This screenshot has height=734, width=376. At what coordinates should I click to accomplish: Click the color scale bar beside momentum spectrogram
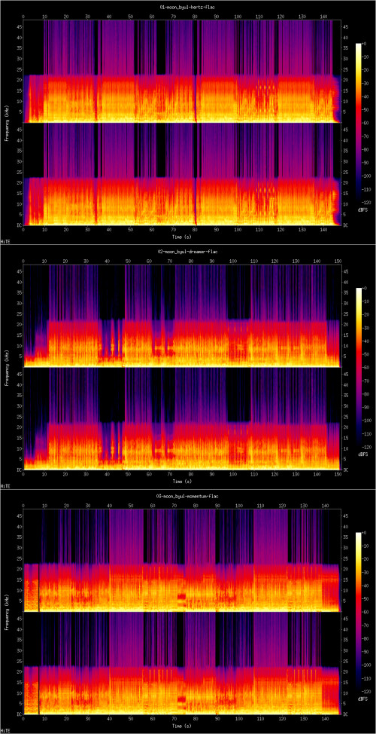(x=358, y=610)
